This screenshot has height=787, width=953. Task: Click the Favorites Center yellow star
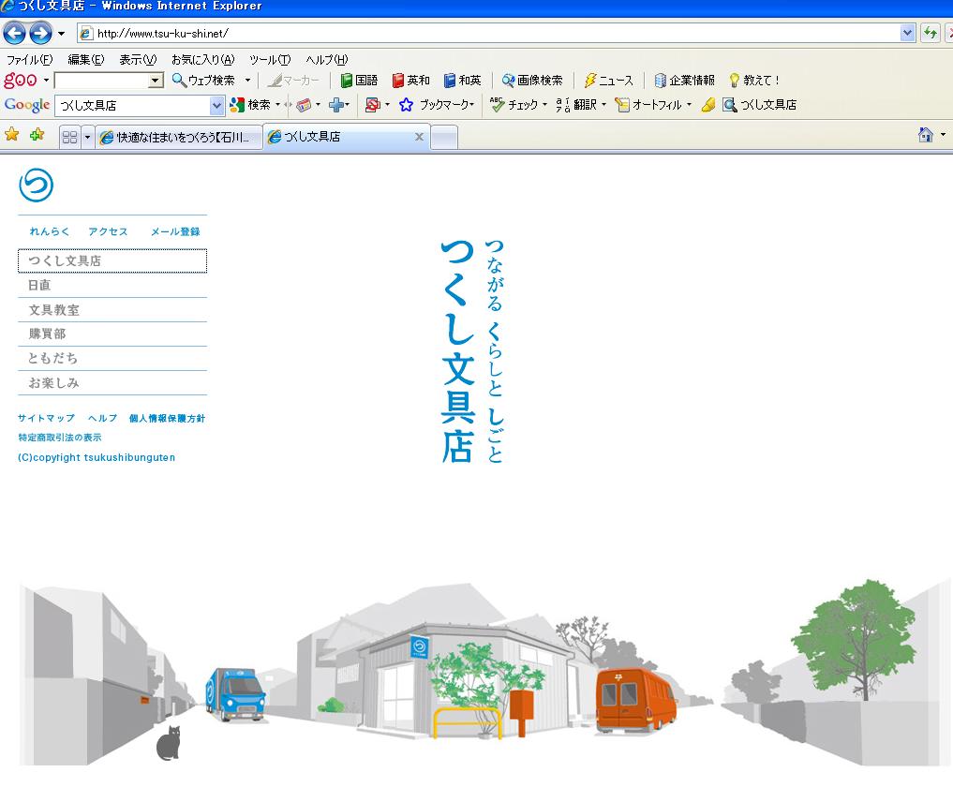(11, 135)
